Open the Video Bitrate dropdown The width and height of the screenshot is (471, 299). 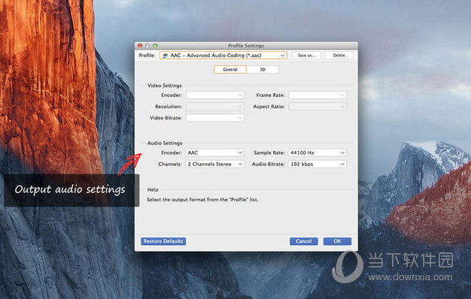[214, 118]
